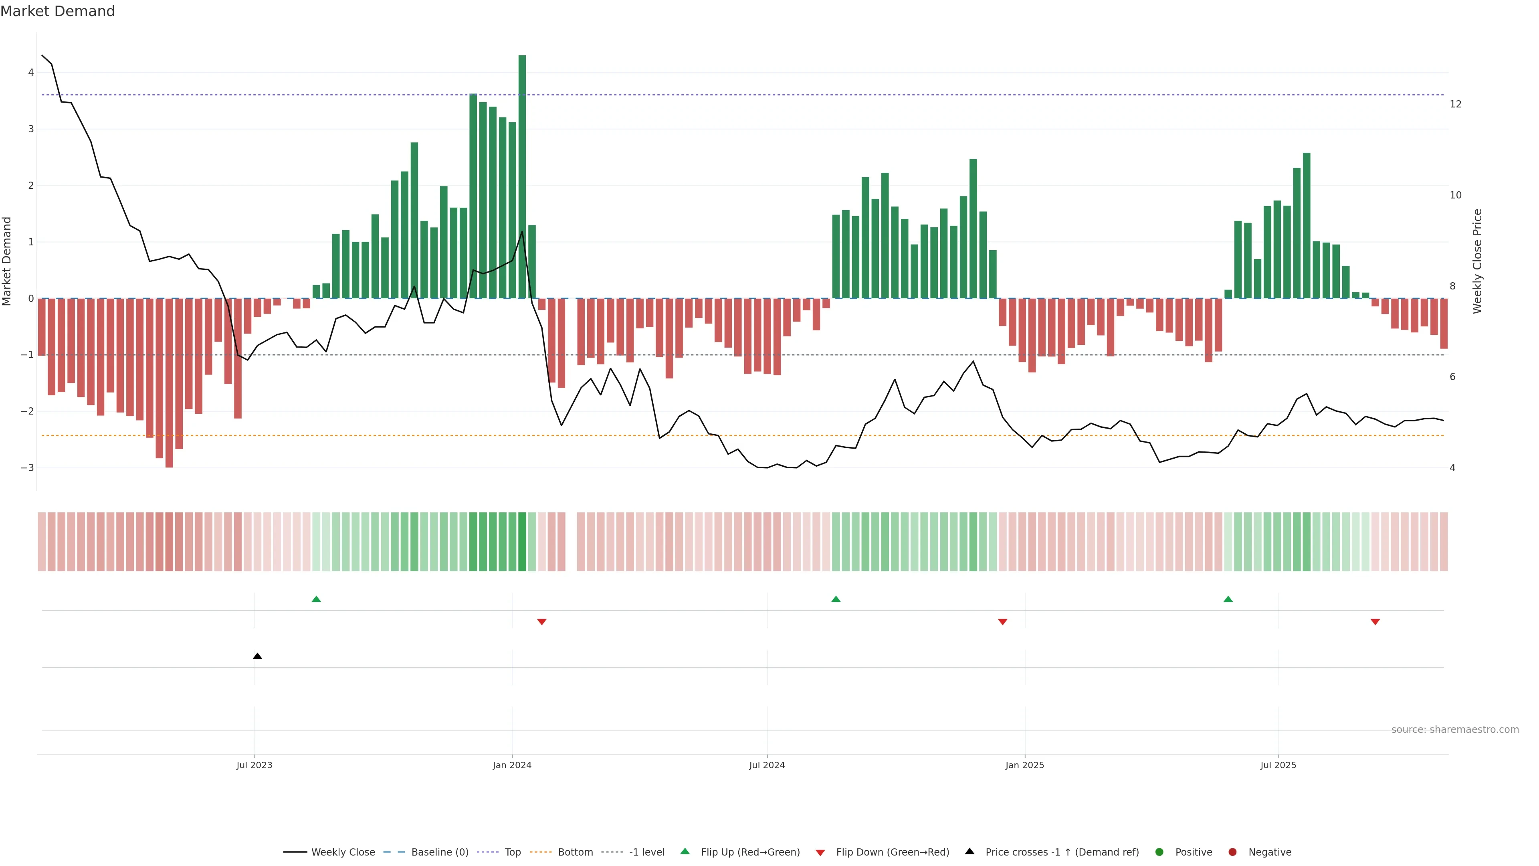1539x866 pixels.
Task: Toggle Top dotted line legend entry
Action: [x=512, y=852]
